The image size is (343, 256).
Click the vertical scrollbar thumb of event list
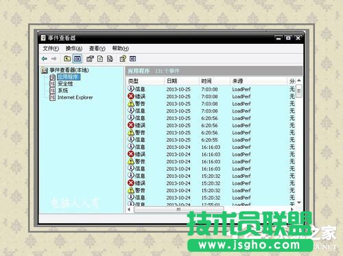click(x=299, y=91)
